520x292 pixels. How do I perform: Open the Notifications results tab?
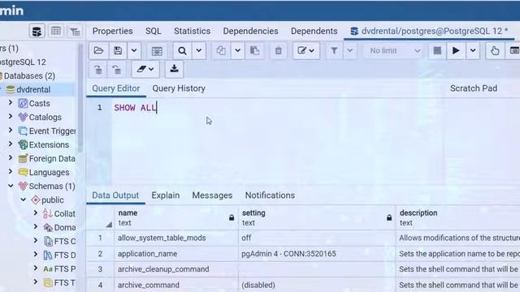pyautogui.click(x=270, y=195)
